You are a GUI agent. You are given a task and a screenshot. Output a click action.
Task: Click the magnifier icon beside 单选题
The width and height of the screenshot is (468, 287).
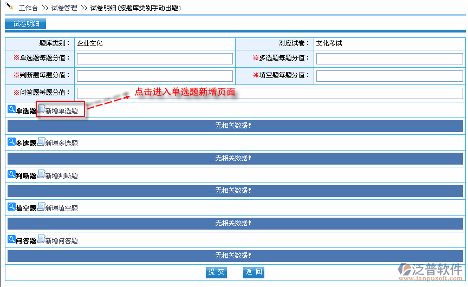[x=11, y=109]
